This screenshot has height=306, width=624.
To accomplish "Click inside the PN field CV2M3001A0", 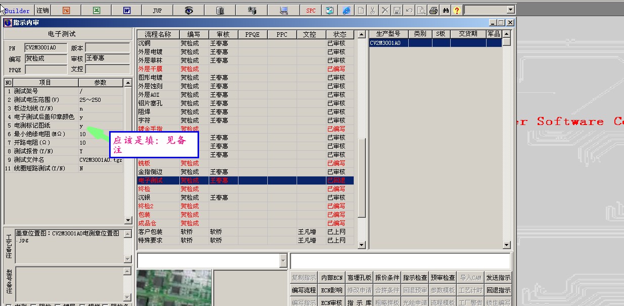I will (x=46, y=48).
